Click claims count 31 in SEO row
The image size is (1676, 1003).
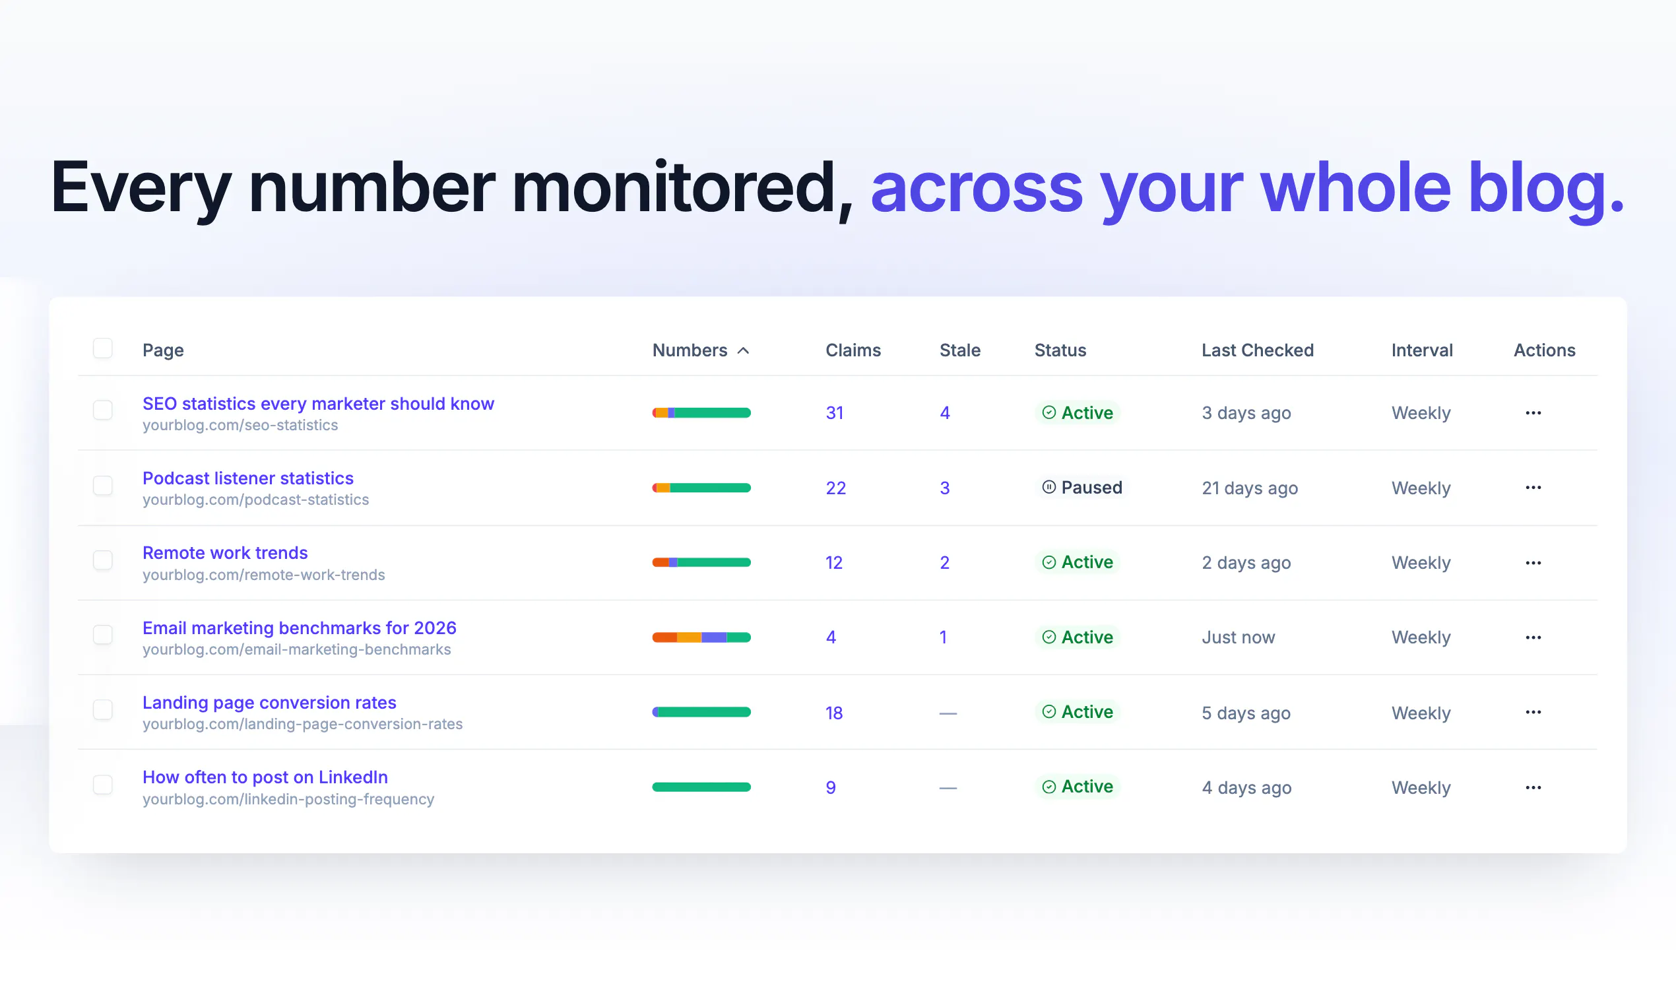click(835, 413)
